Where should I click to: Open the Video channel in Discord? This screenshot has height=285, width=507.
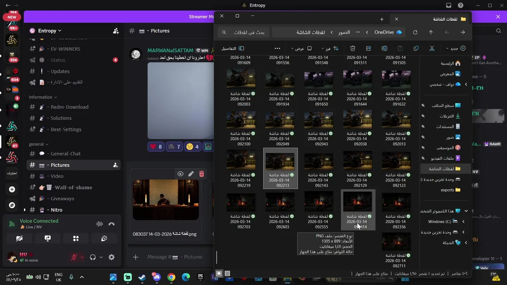(74, 176)
